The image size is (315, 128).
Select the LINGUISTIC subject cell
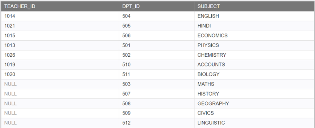click(254, 123)
